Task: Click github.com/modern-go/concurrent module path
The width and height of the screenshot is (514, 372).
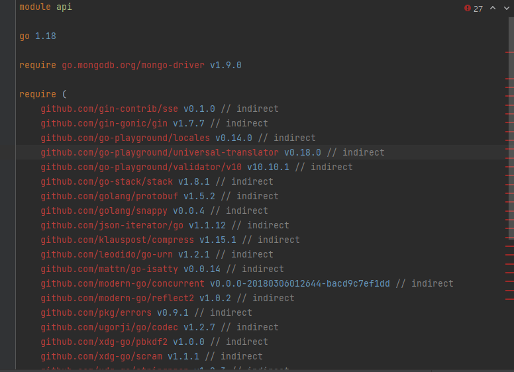Action: (x=123, y=283)
